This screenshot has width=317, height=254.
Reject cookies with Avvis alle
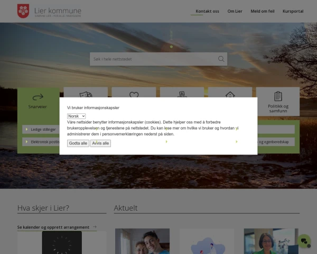(100, 143)
